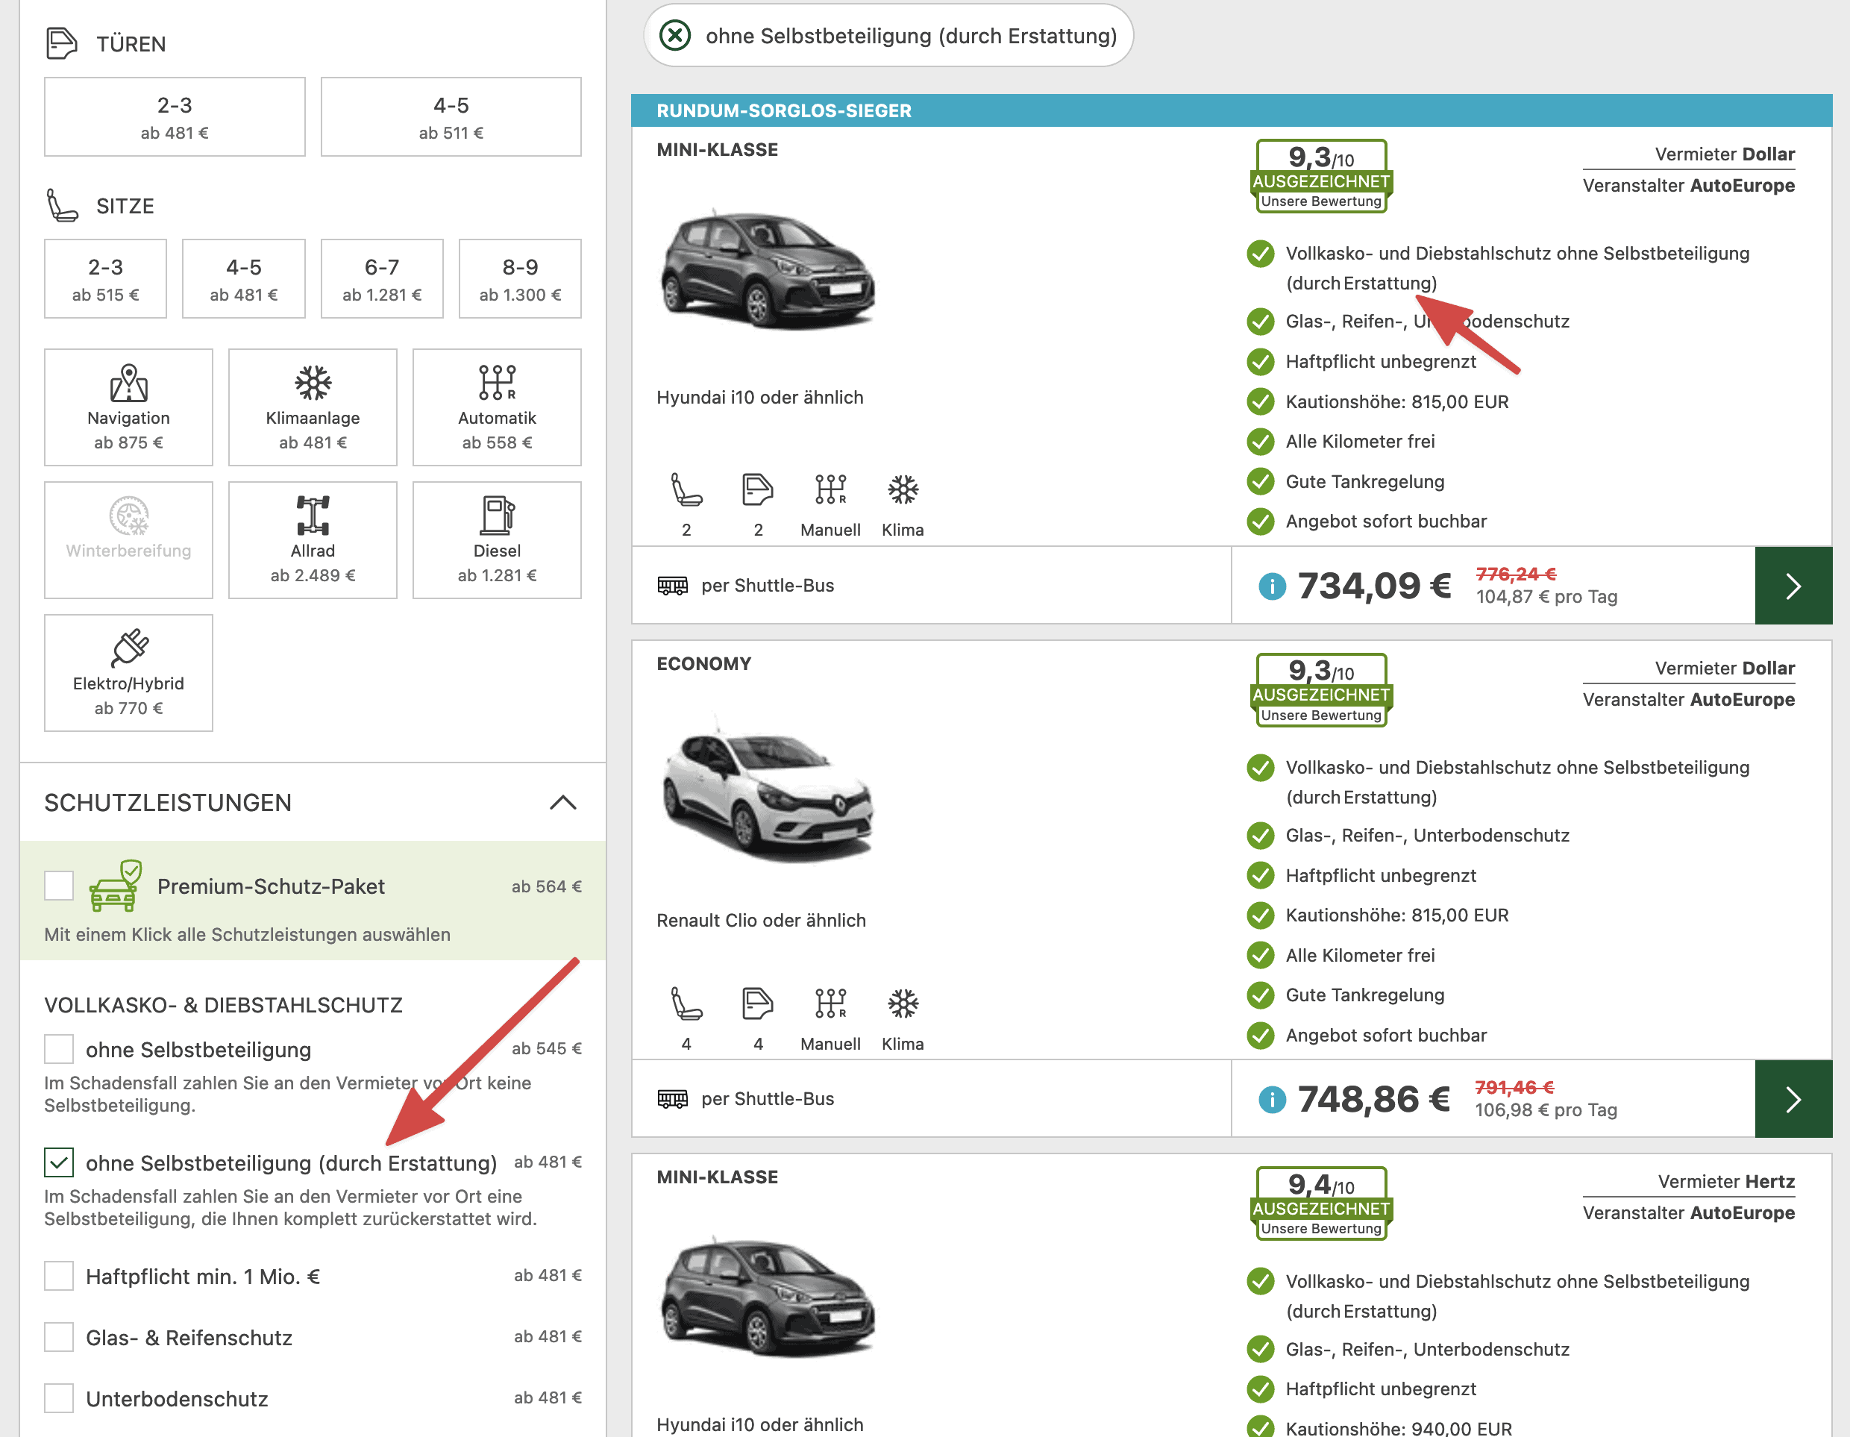Filter by 4-5 doors option
The width and height of the screenshot is (1850, 1437).
451,117
